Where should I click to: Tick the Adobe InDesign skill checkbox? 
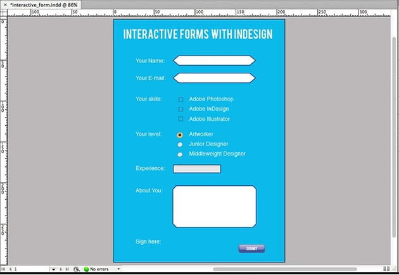[180, 109]
